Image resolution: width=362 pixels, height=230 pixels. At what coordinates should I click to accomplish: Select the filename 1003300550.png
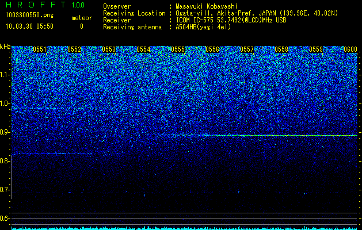point(30,15)
